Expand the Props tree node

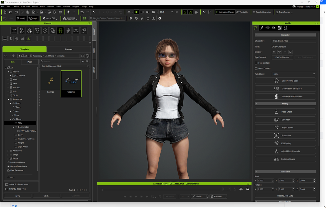(x=8, y=158)
